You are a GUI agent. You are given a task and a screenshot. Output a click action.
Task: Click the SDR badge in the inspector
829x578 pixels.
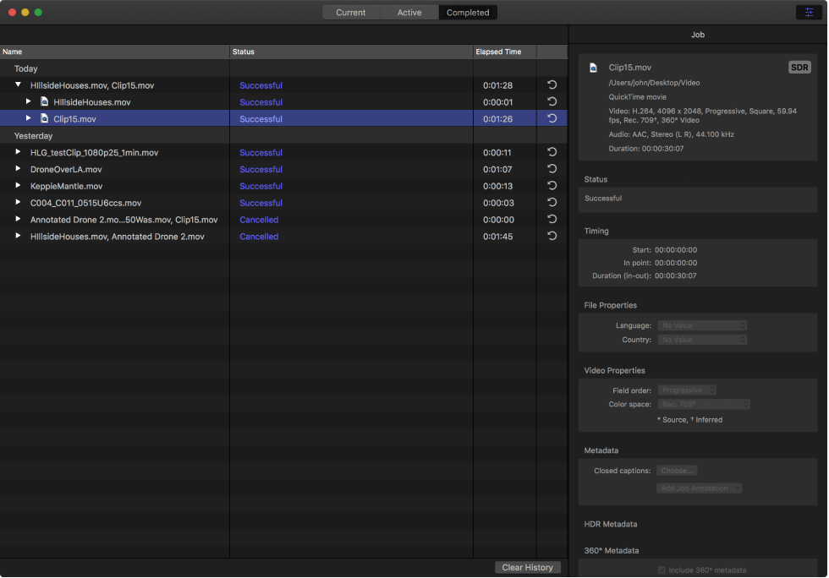[x=799, y=67]
